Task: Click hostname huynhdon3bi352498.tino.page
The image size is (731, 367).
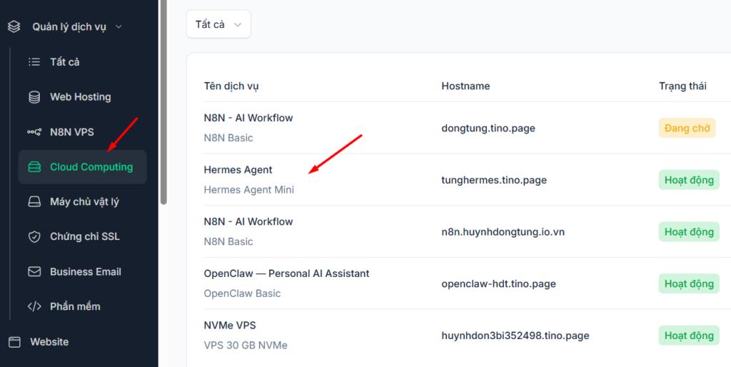Action: point(515,336)
